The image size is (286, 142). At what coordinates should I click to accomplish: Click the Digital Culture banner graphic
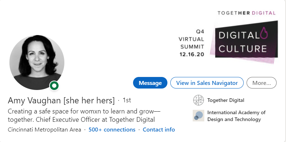(x=244, y=42)
